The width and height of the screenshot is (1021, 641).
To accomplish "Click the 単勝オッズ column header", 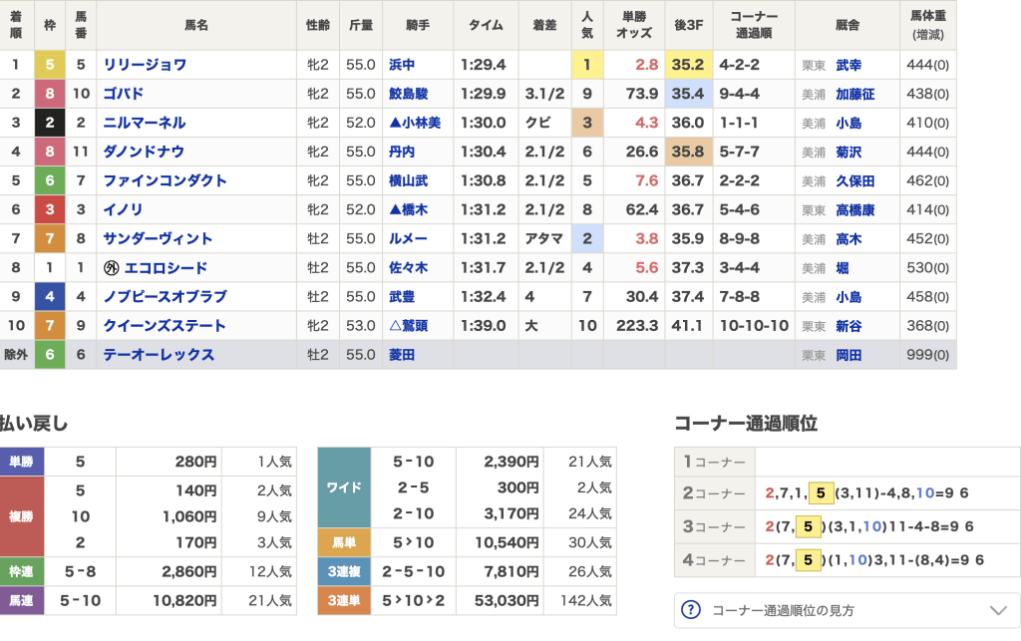I will pos(634,25).
